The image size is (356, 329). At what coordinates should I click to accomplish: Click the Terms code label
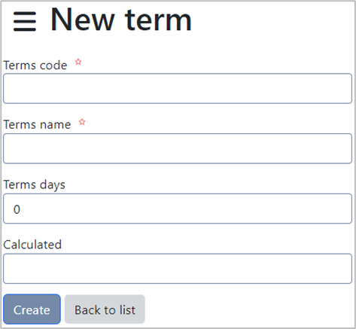pyautogui.click(x=35, y=65)
